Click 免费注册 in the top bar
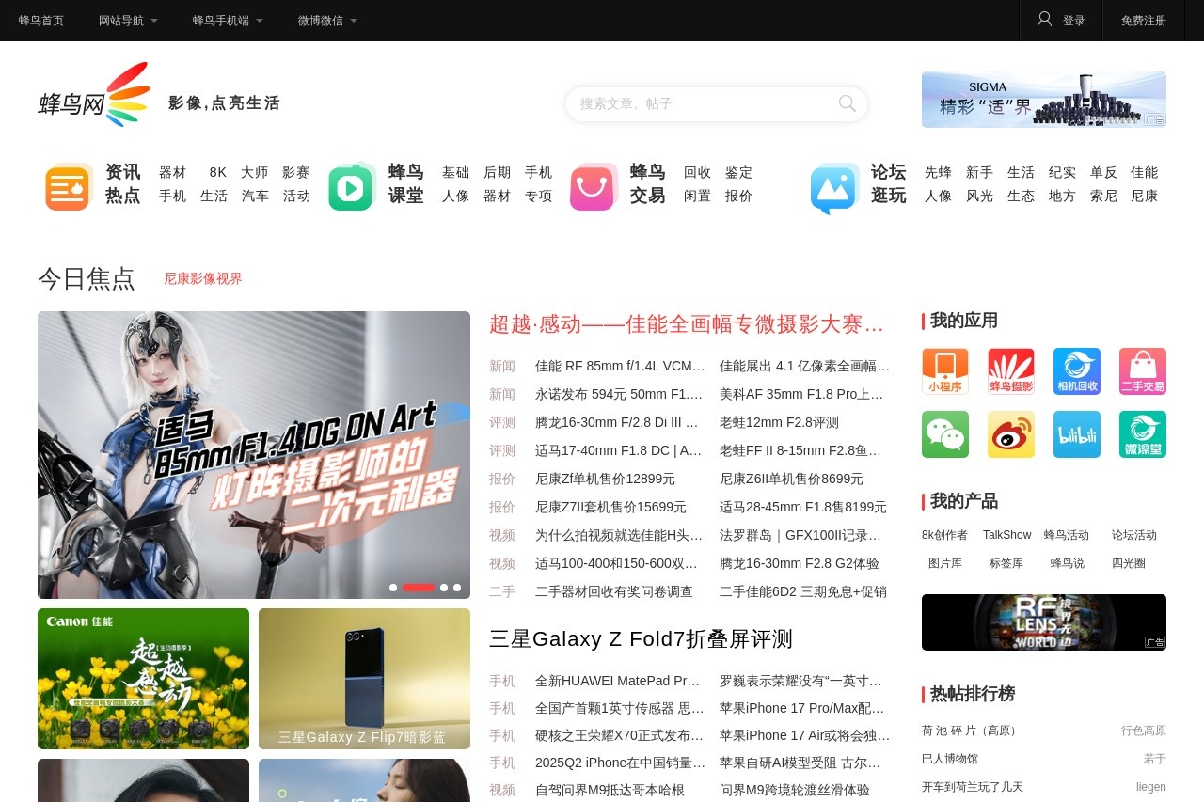Screen dimensions: 1204x802 tap(1144, 21)
